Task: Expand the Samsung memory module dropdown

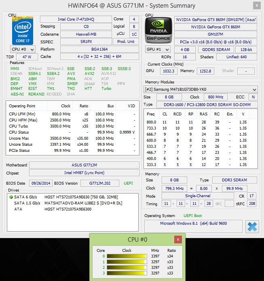Action: (201, 89)
